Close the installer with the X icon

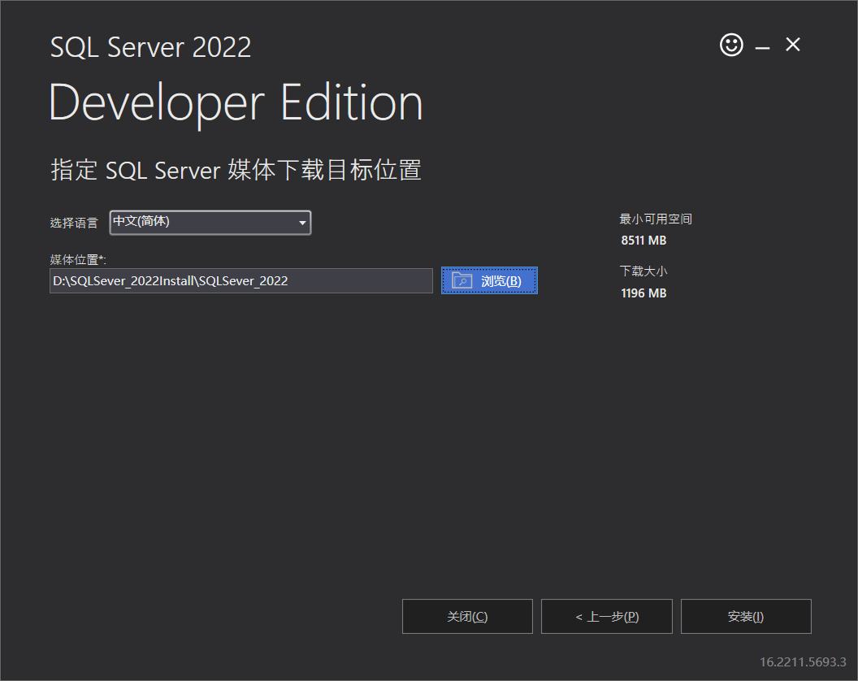[792, 45]
